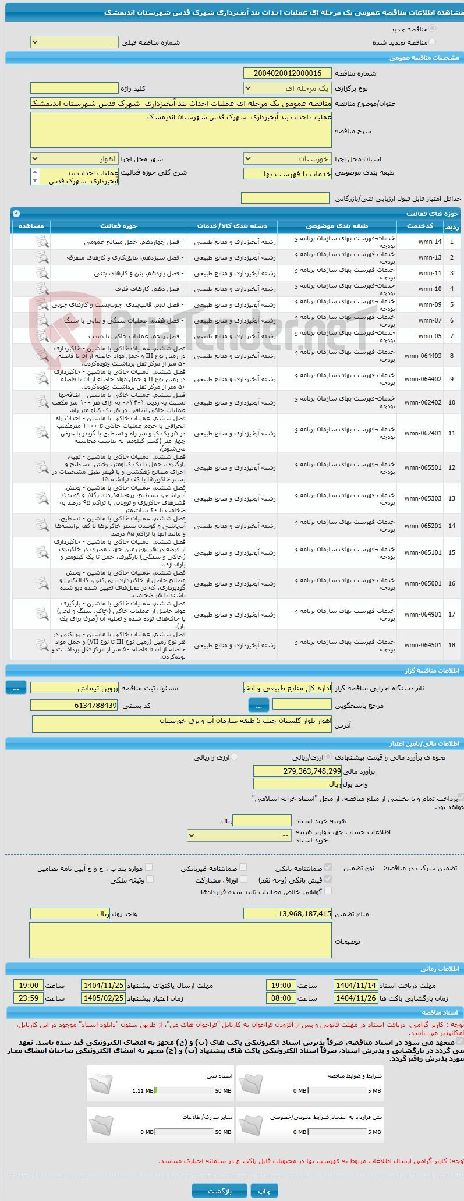Viewport: 464px width, 1201px height.
Task: Open view icon for row wmn-065501
Action: coord(42,467)
